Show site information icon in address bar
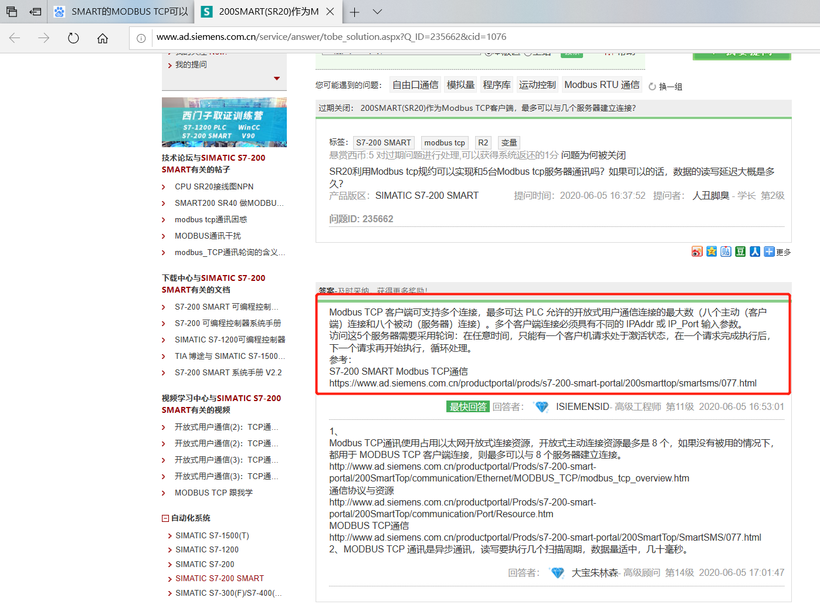Image resolution: width=820 pixels, height=604 pixels. [141, 38]
